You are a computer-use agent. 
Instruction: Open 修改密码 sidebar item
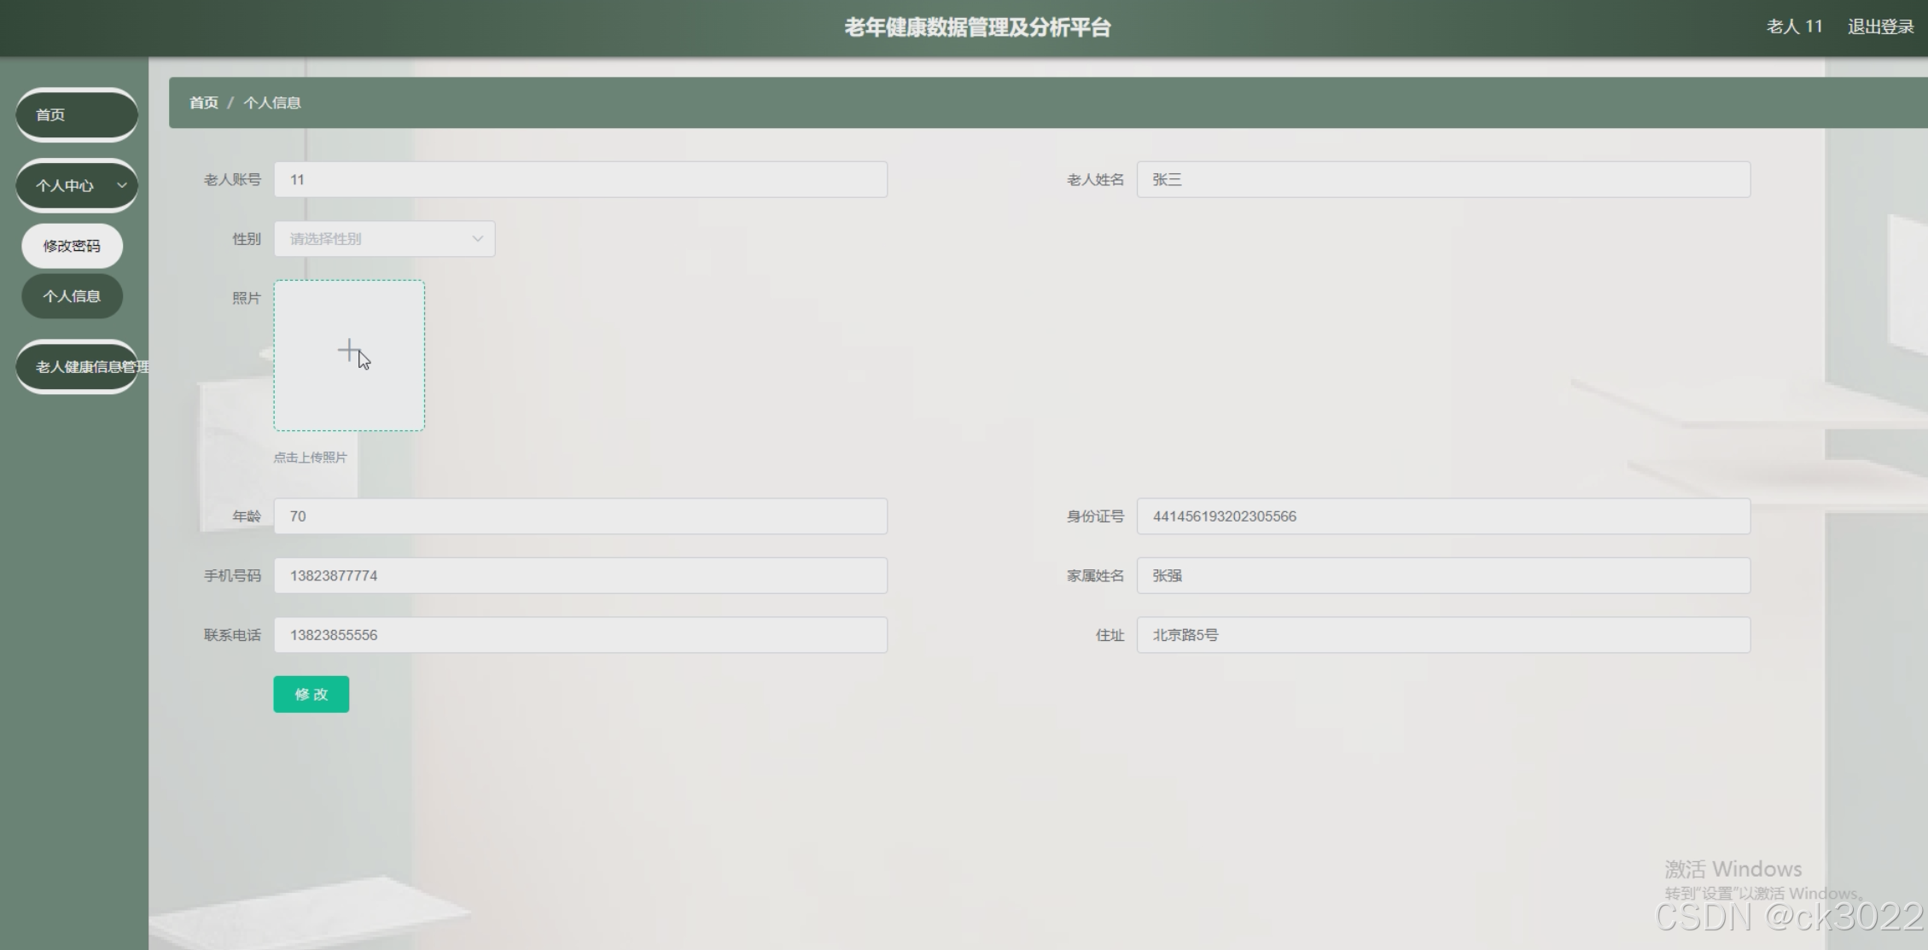click(x=72, y=246)
